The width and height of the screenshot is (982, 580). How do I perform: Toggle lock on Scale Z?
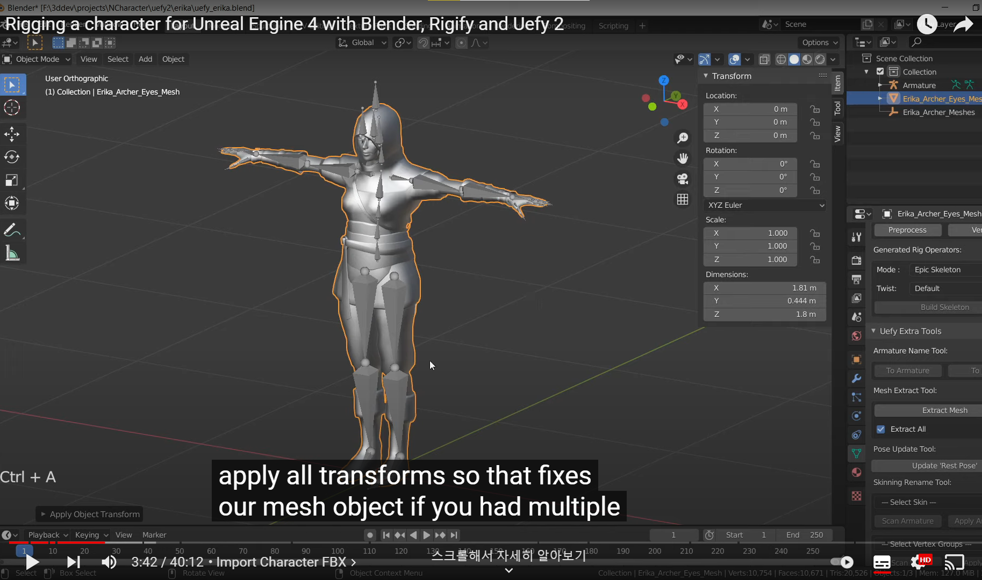point(815,259)
